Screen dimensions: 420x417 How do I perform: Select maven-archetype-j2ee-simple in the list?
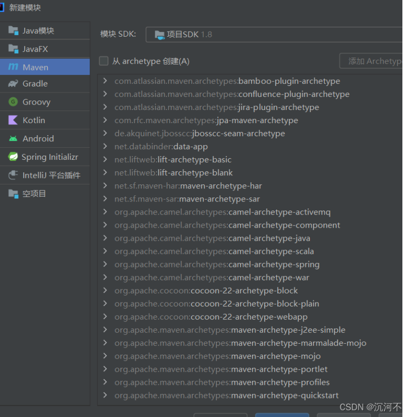(x=230, y=330)
